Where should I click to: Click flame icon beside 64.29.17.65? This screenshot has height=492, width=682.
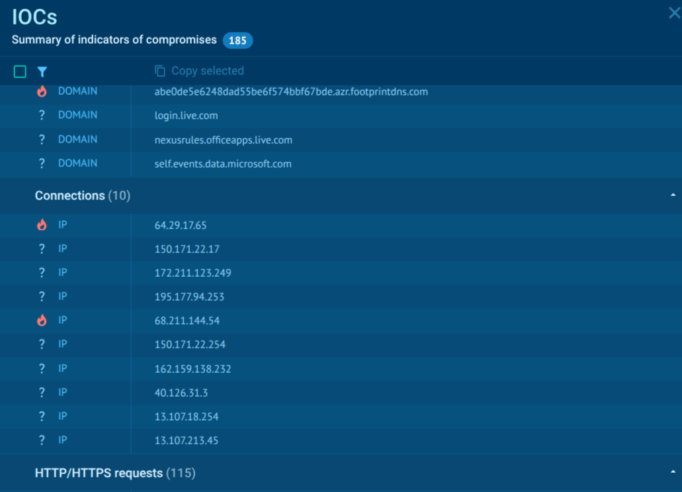coord(42,224)
